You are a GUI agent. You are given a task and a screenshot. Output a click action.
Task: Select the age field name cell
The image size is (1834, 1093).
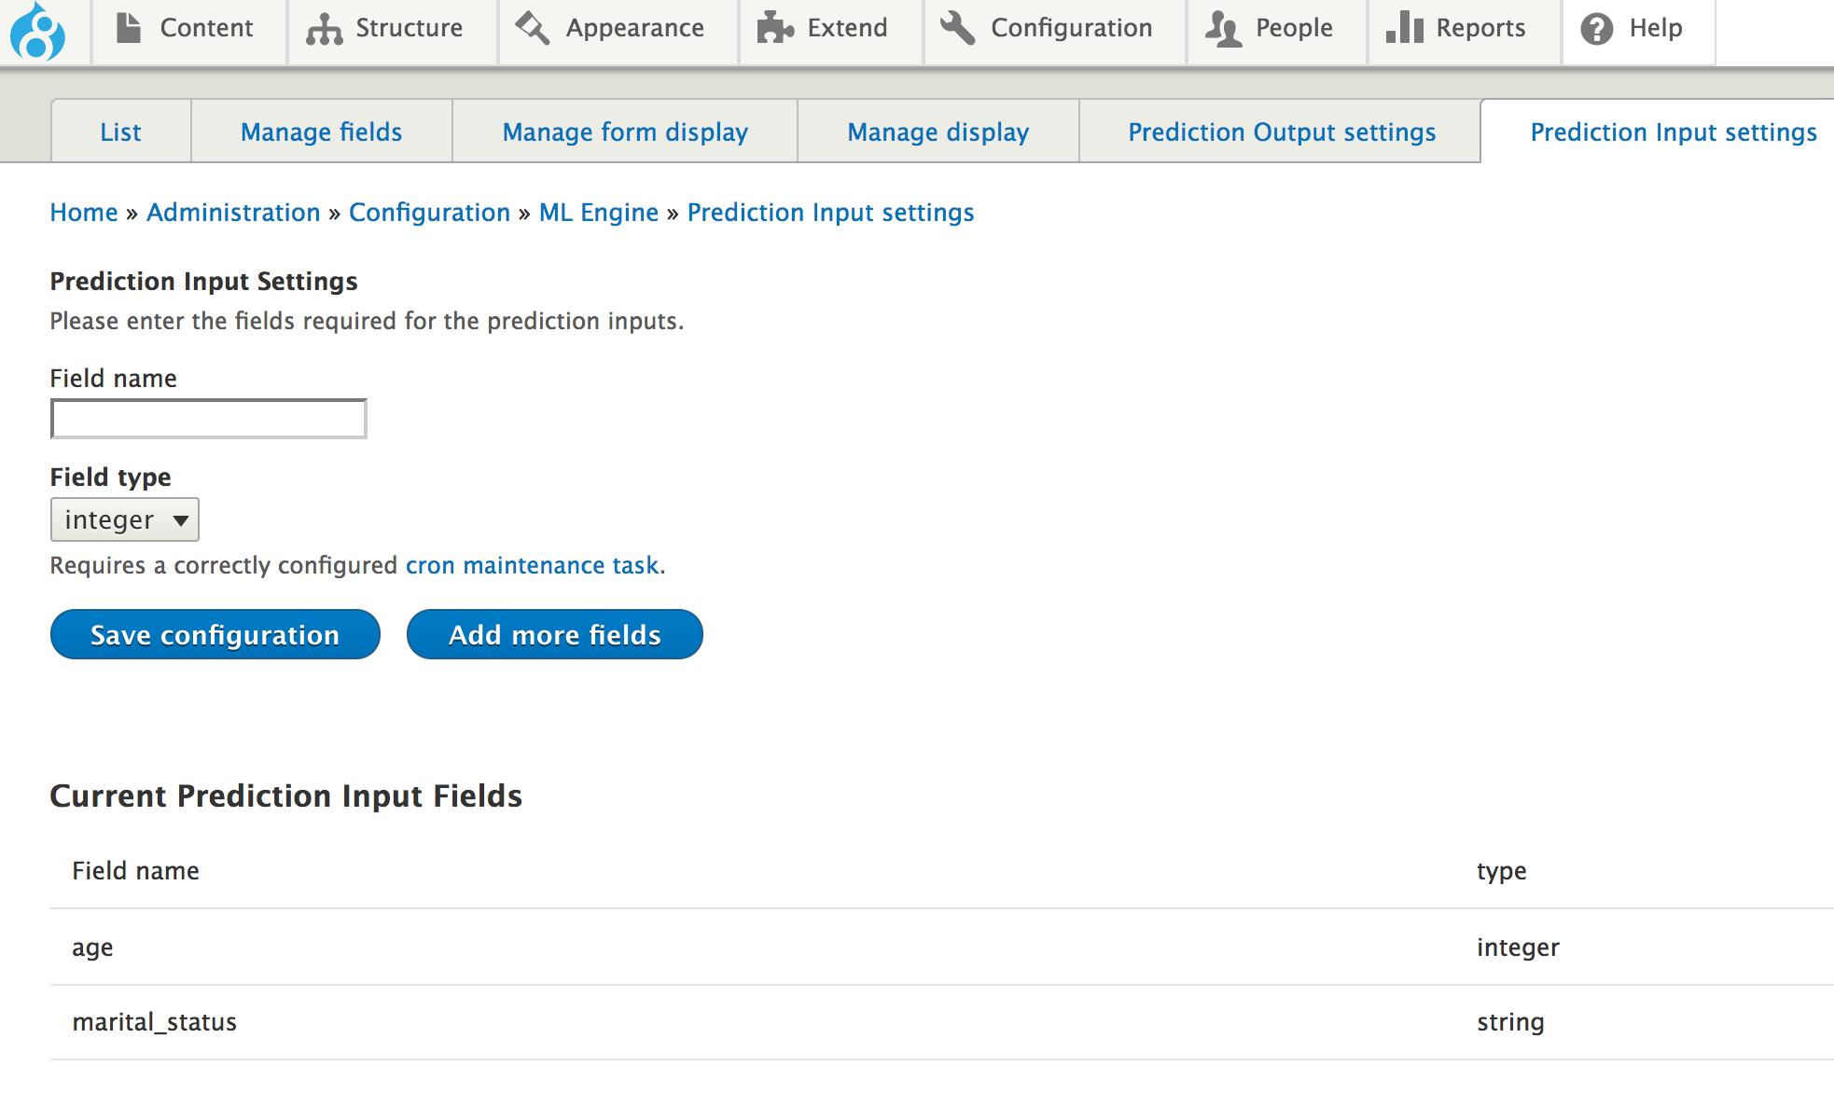(x=92, y=948)
